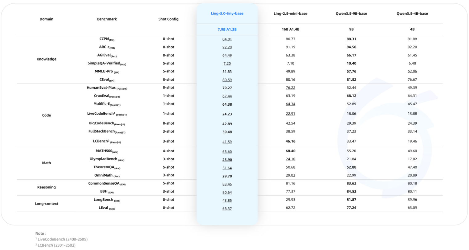Select the Ling-2.5-mini-base column header

pos(290,14)
